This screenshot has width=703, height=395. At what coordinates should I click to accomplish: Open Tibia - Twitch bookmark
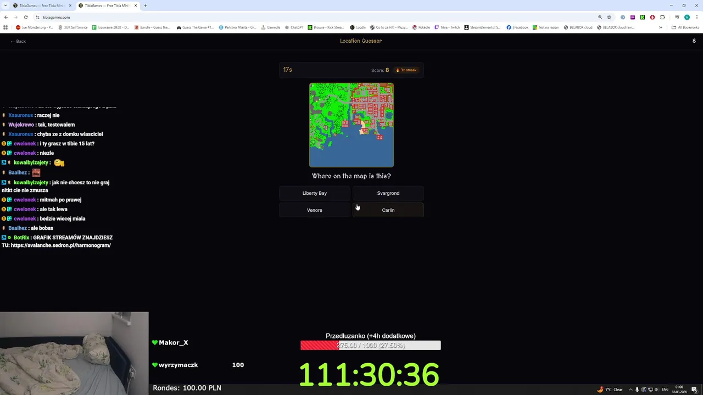[x=447, y=27]
